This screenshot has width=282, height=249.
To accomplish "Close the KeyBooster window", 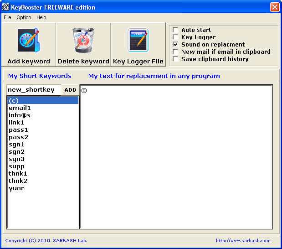I will [275, 7].
